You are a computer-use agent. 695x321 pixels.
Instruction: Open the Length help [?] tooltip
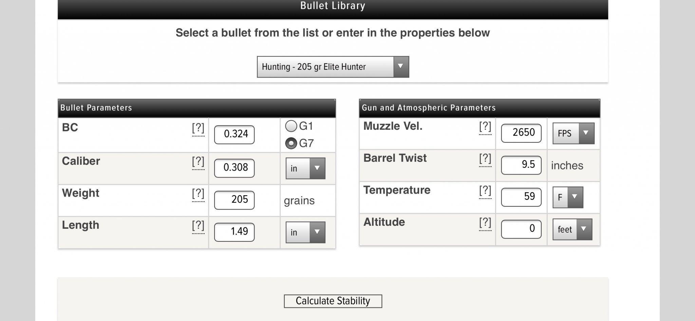point(198,225)
